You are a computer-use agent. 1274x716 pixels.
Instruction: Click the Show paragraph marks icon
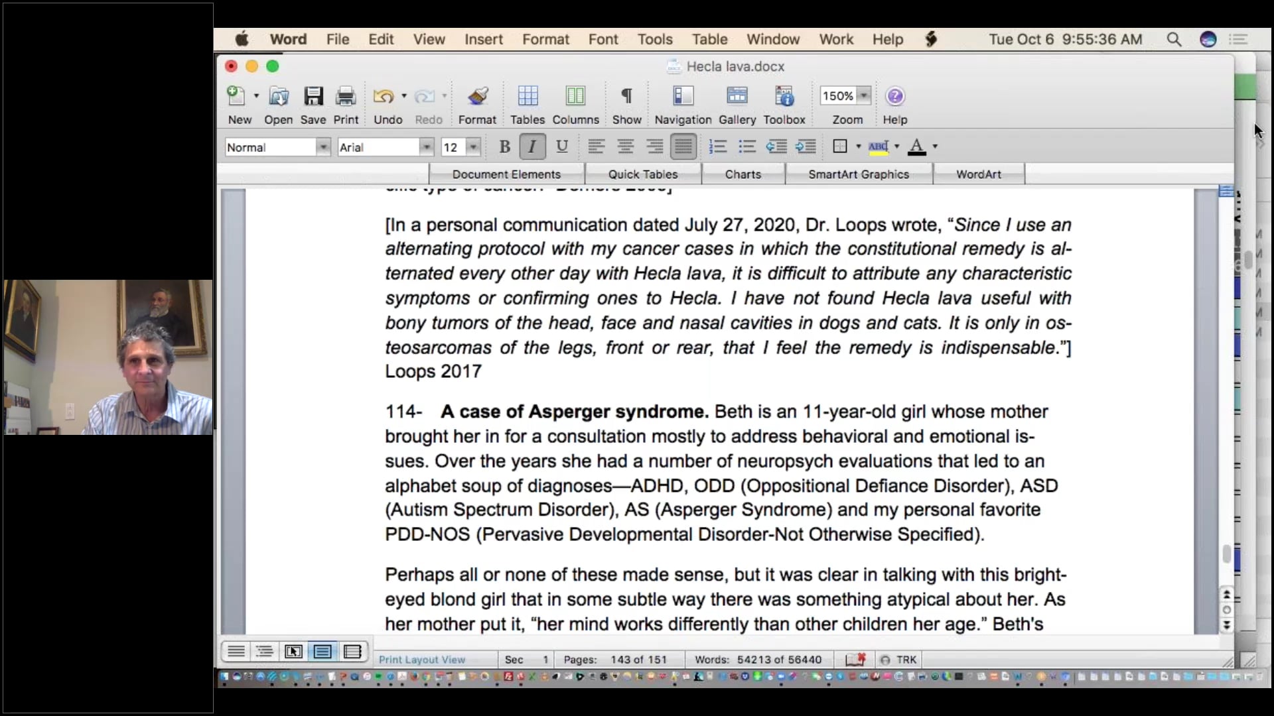coord(626,97)
